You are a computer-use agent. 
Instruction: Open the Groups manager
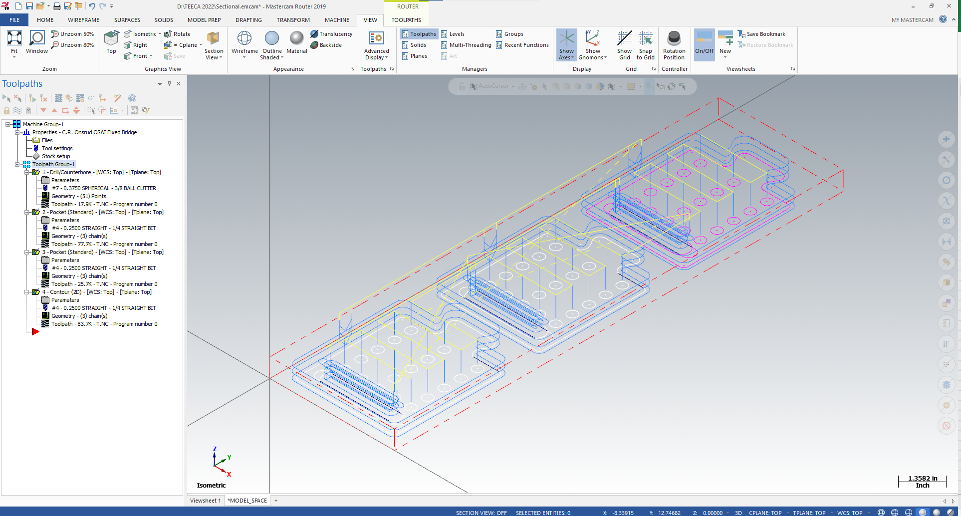pyautogui.click(x=509, y=34)
